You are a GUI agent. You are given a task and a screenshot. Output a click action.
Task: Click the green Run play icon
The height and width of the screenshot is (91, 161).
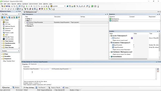[x=27, y=6]
